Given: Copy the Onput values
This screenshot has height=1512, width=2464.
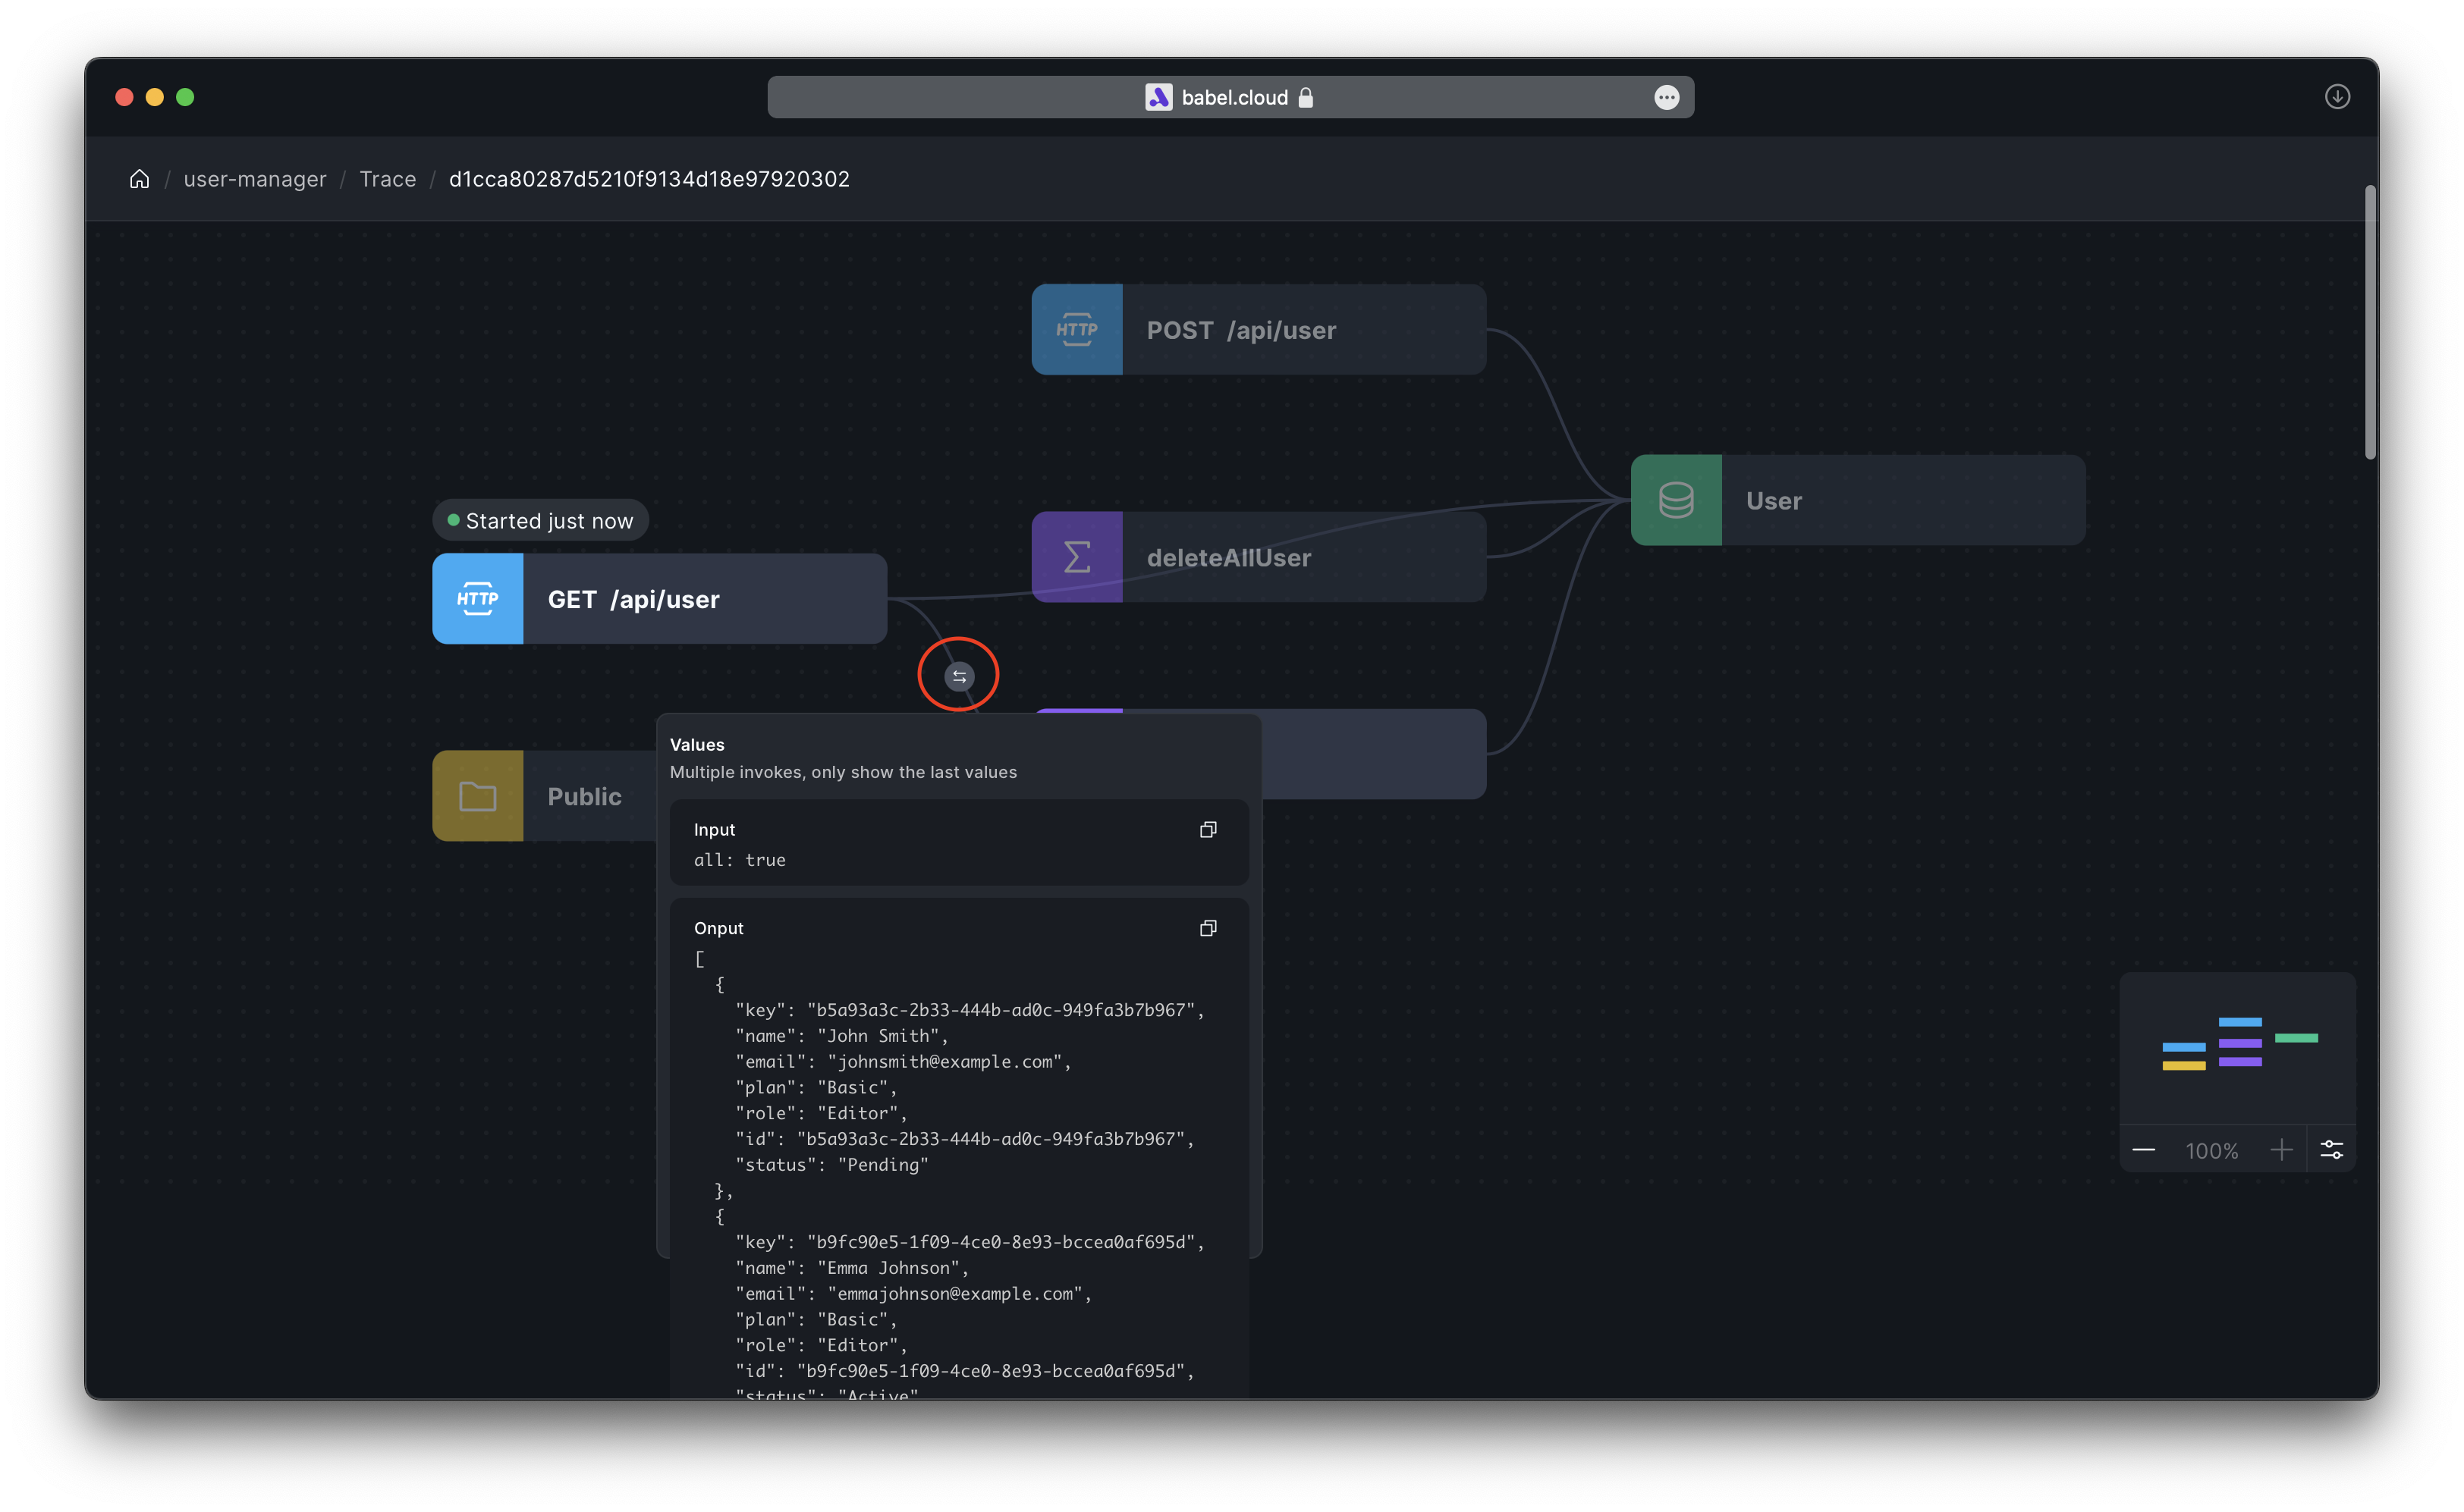Looking at the screenshot, I should pyautogui.click(x=1208, y=929).
